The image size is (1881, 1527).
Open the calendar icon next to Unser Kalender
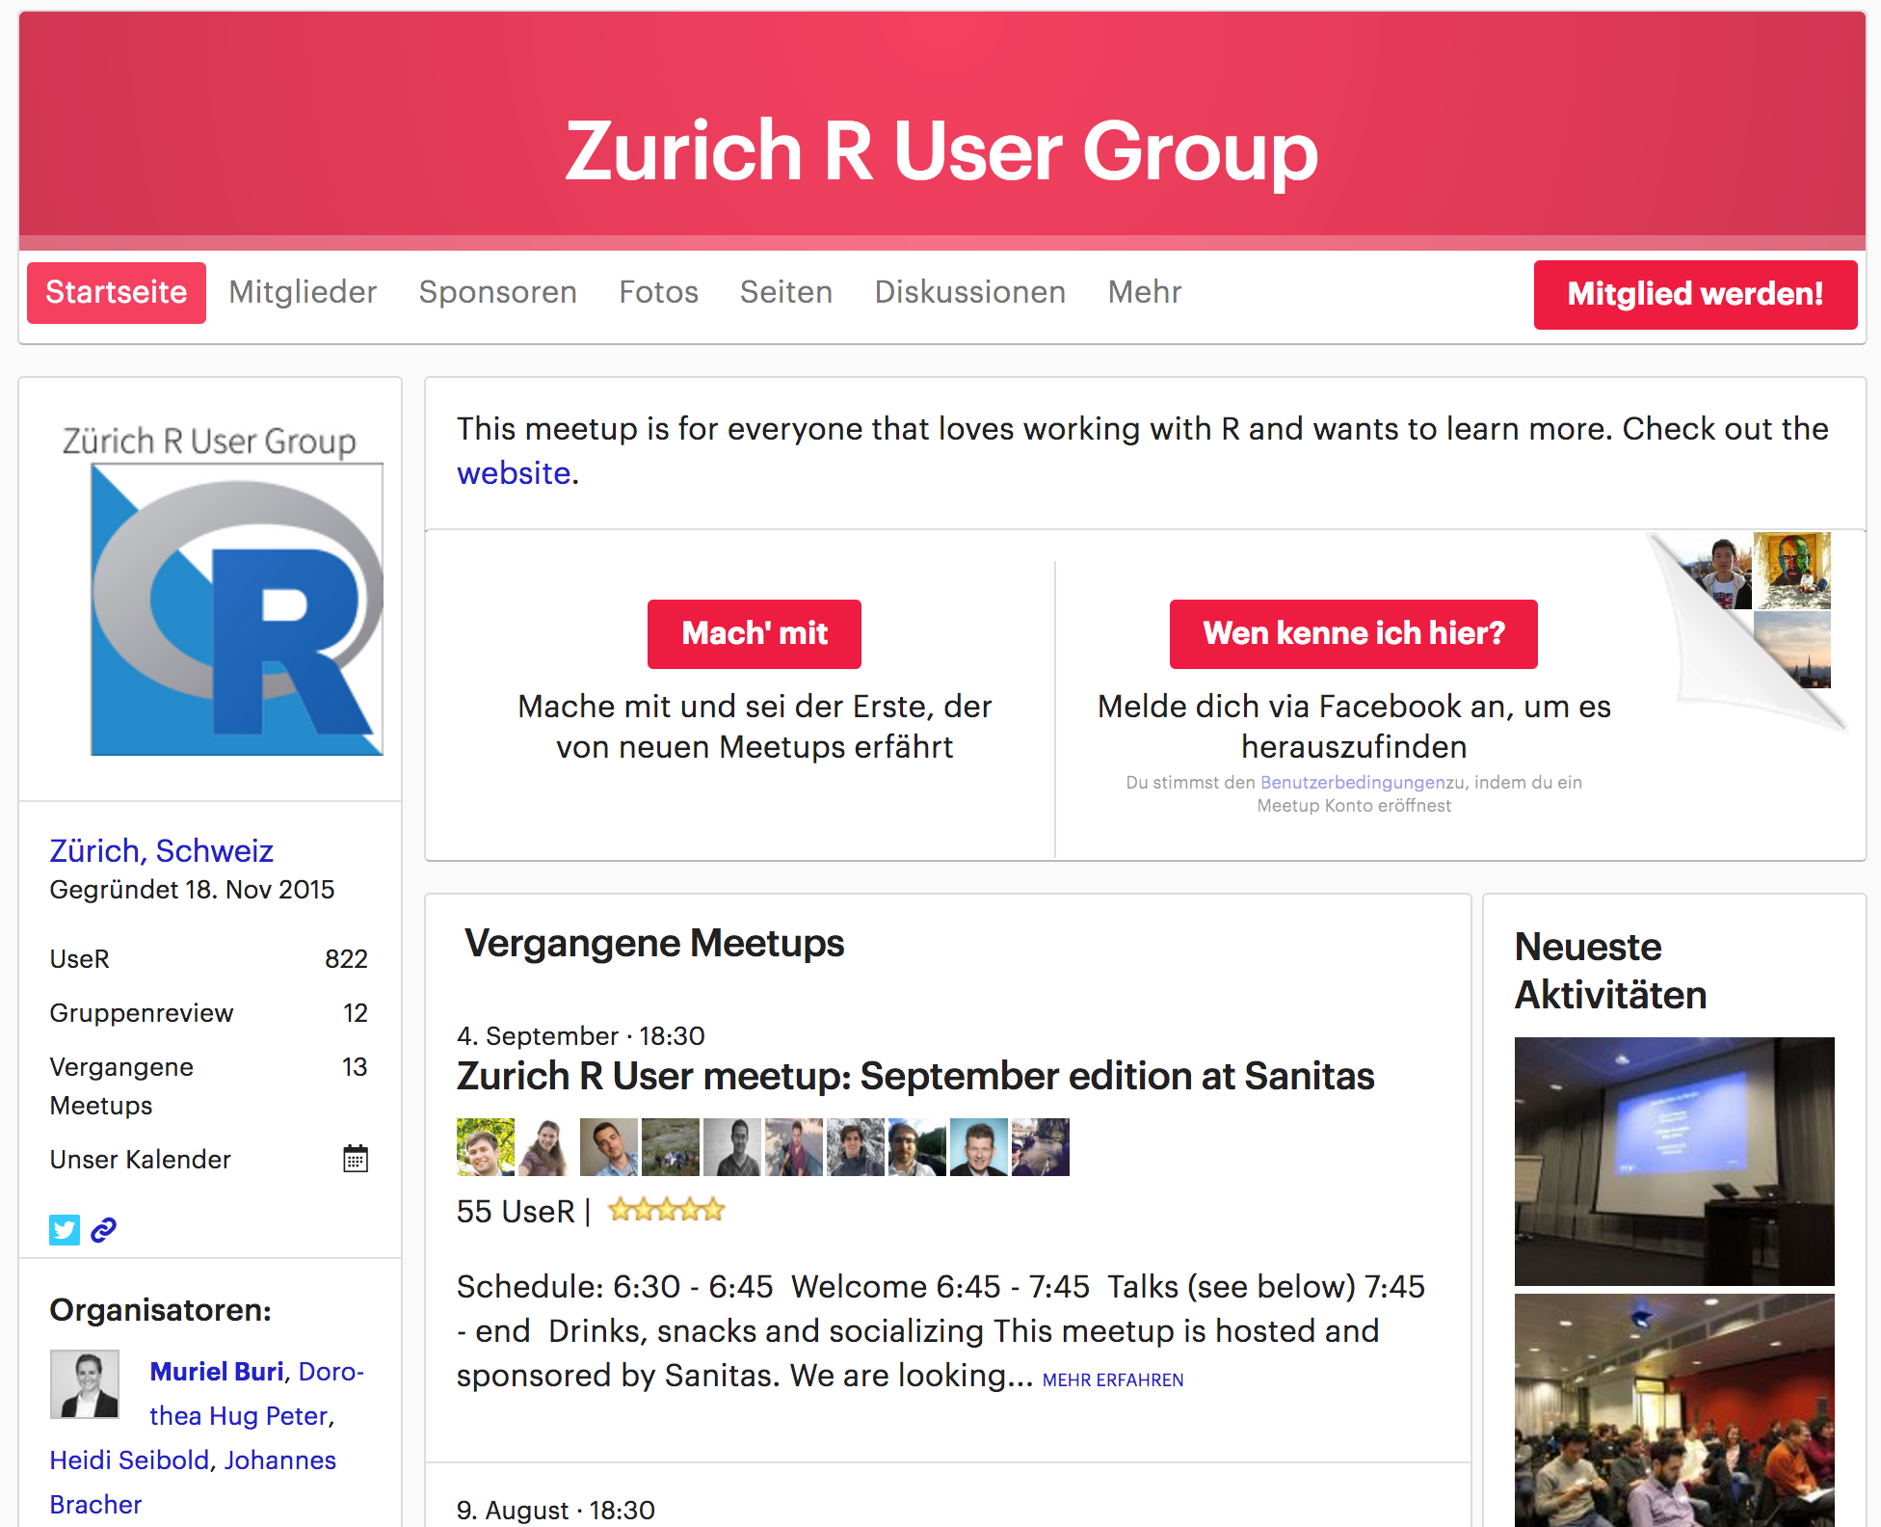356,1158
